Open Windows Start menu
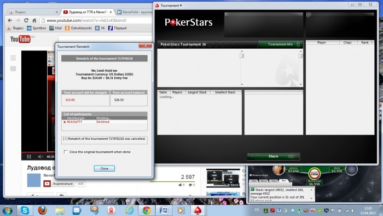383x216 pixels. pos(7,211)
